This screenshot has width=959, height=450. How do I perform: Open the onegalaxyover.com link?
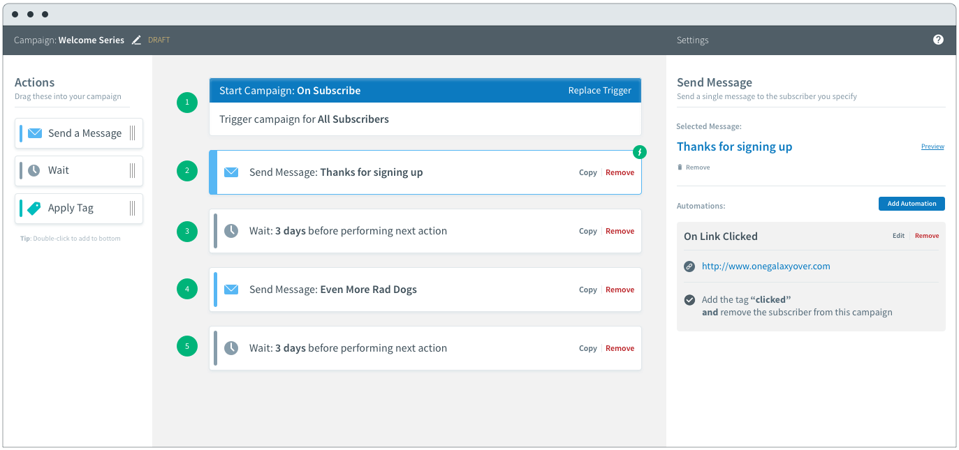pos(767,266)
